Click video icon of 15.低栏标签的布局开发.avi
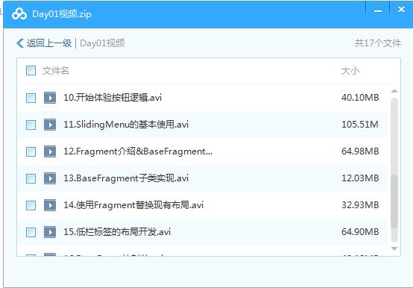The width and height of the screenshot is (413, 288). click(50, 232)
